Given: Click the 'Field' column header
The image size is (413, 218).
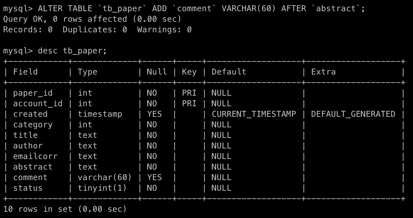Looking at the screenshot, I should 25,72.
